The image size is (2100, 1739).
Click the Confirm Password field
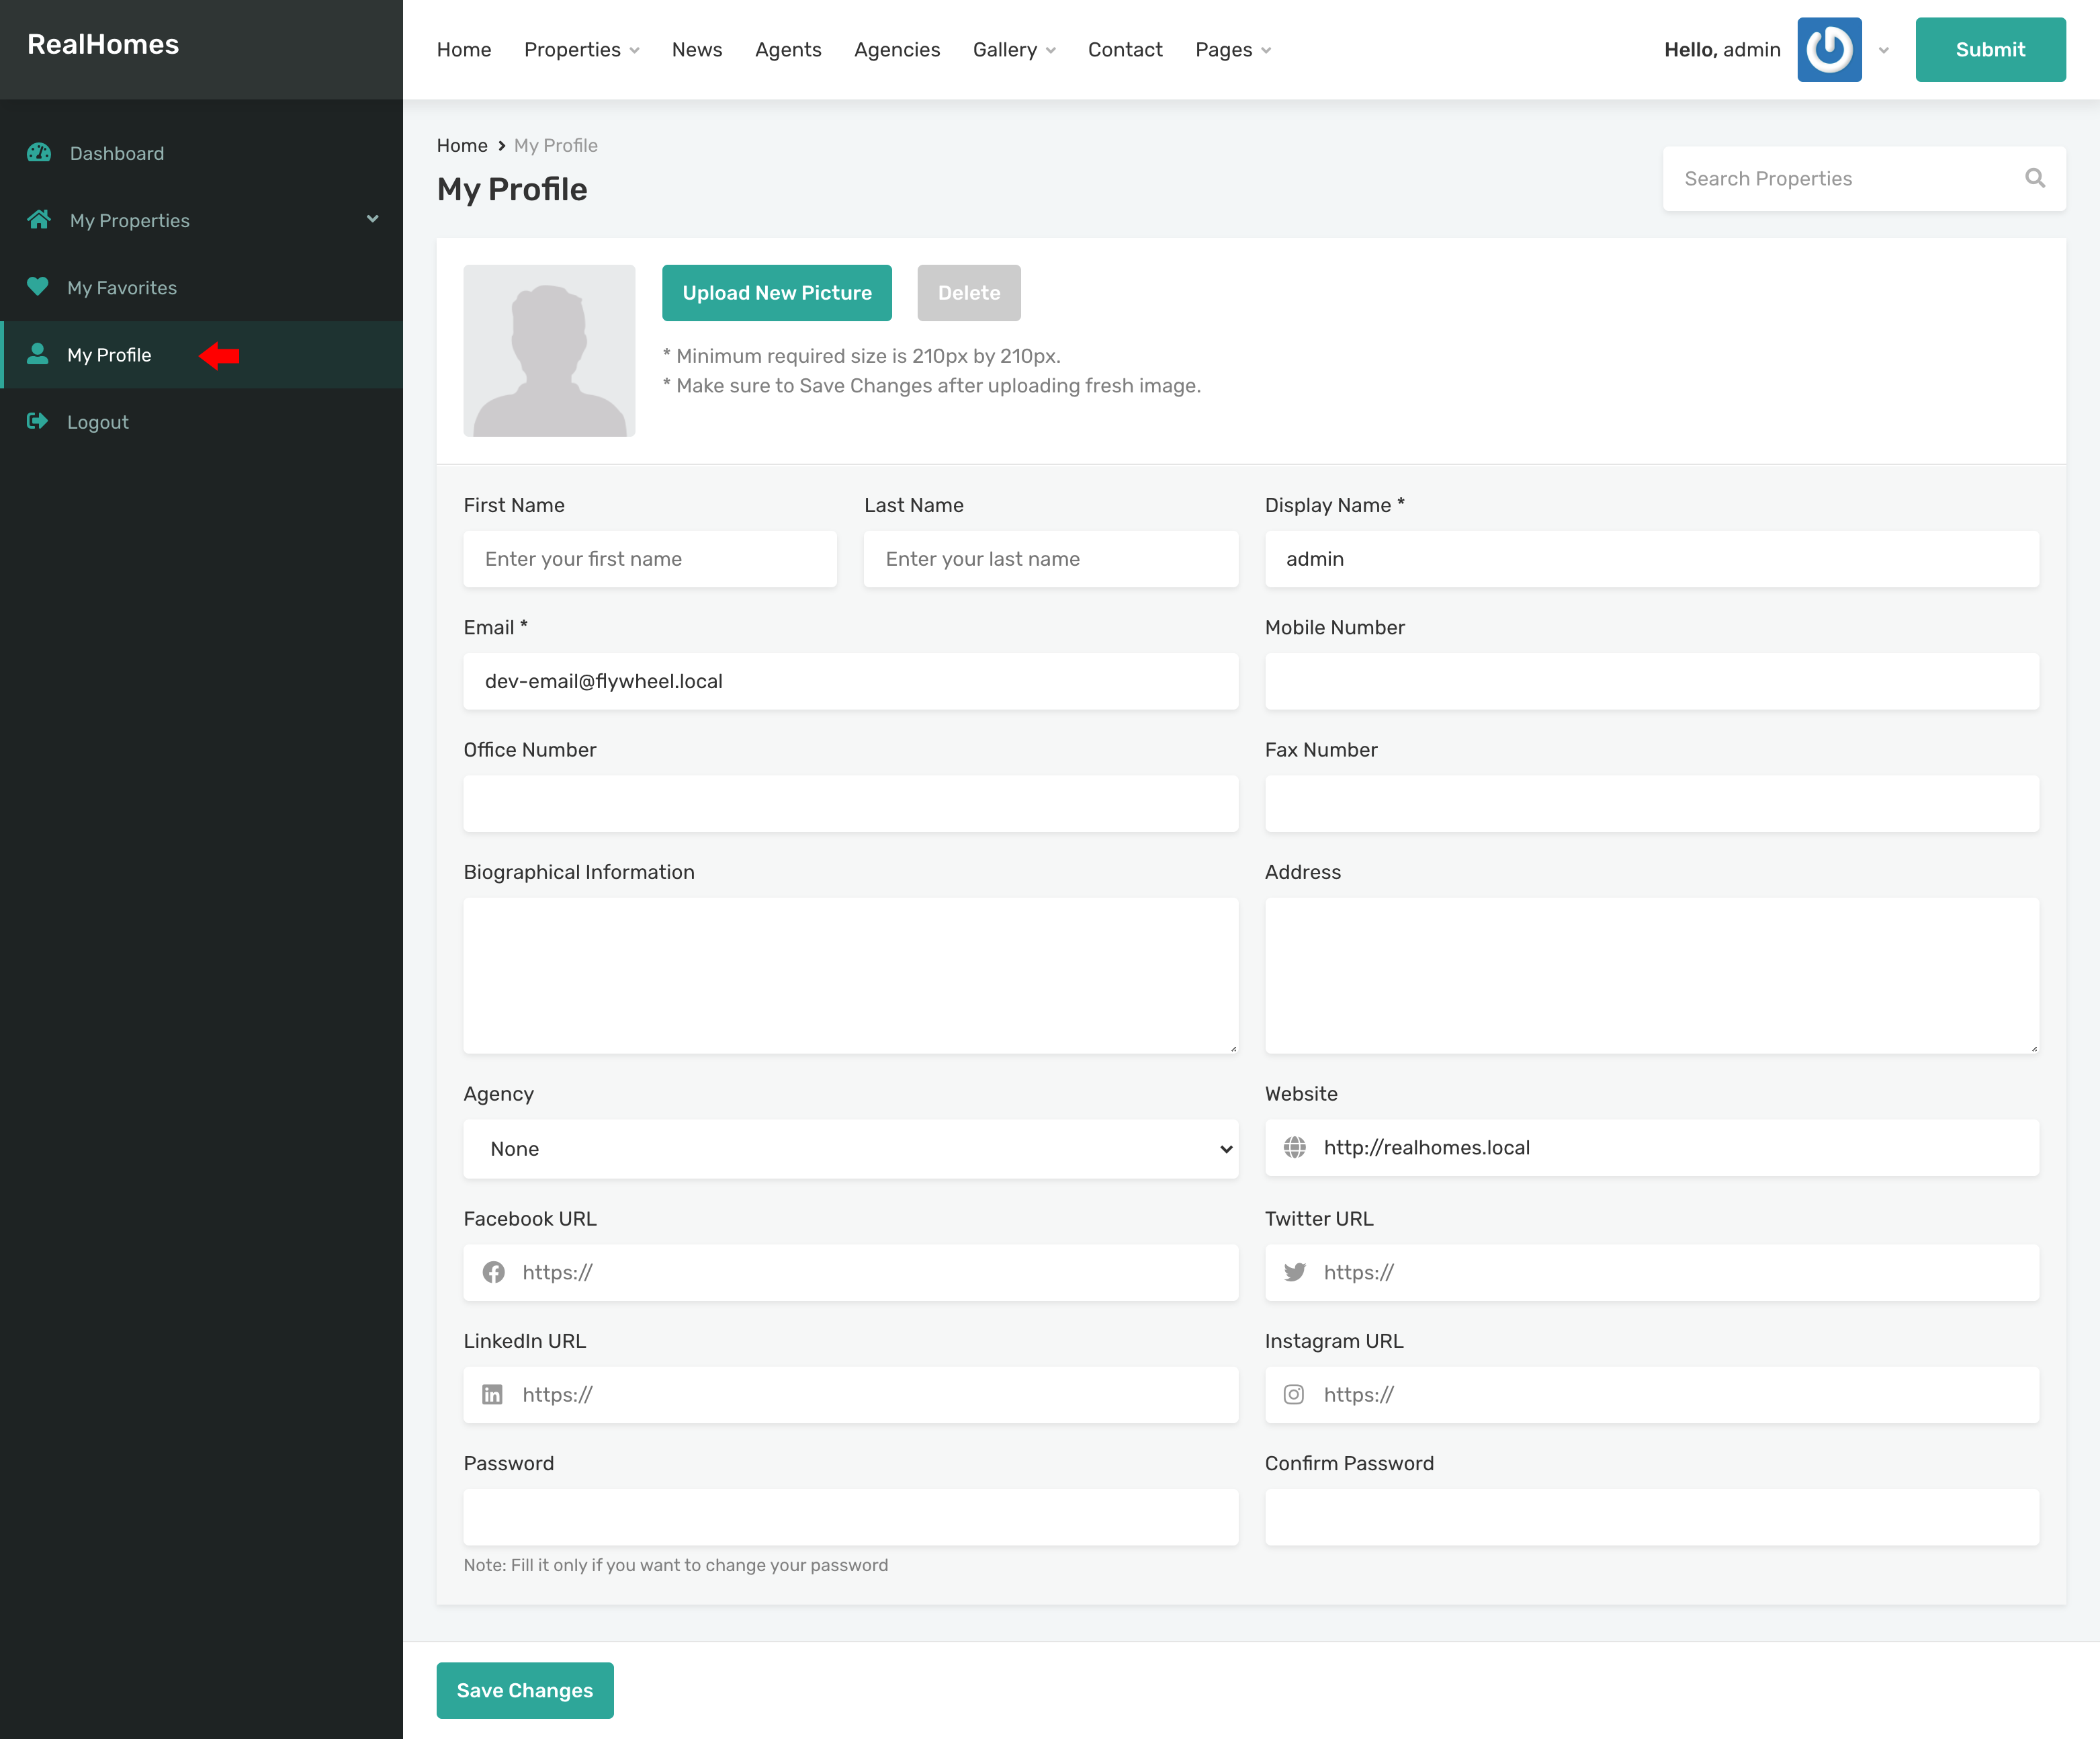tap(1652, 1517)
